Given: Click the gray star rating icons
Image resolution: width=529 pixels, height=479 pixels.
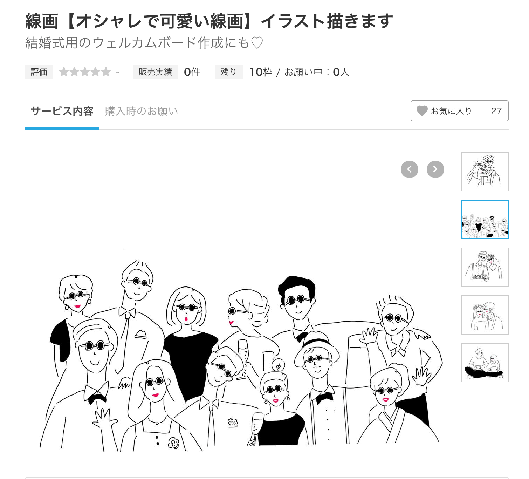Looking at the screenshot, I should pyautogui.click(x=85, y=72).
